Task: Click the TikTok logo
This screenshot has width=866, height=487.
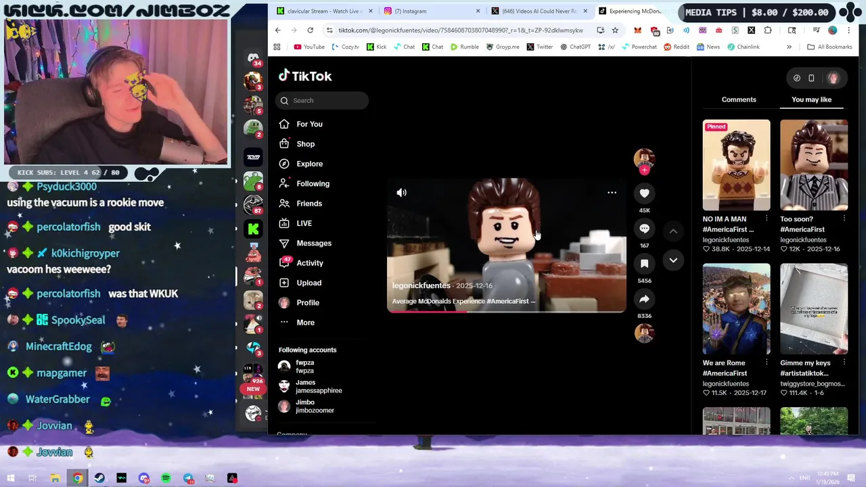Action: pos(305,76)
